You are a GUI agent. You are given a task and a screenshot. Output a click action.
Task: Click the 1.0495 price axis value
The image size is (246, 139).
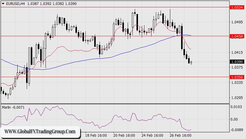(x=237, y=22)
